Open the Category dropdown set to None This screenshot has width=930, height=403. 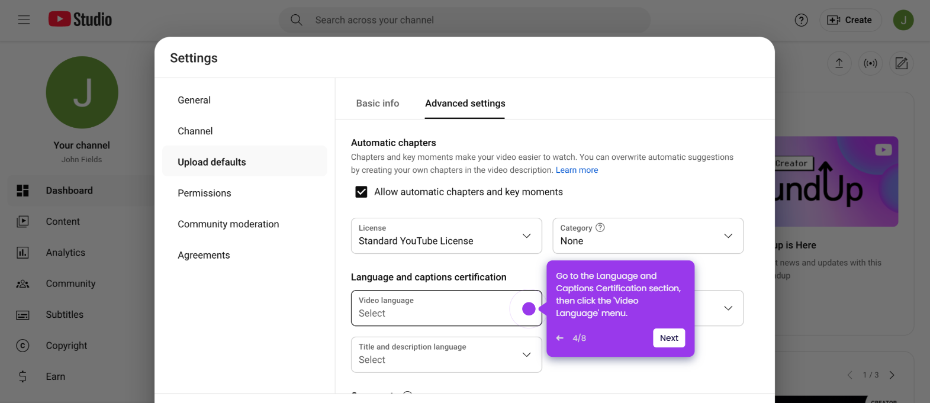tap(648, 236)
